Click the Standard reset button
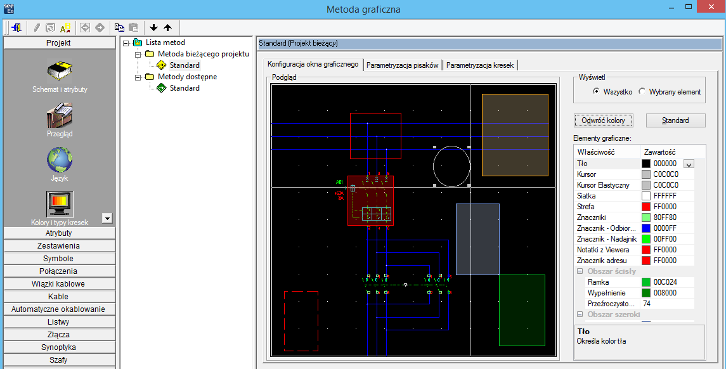Image resolution: width=726 pixels, height=369 pixels. 675,120
